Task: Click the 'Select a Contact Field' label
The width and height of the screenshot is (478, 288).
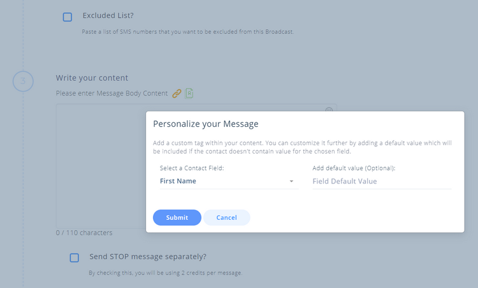Action: coord(192,168)
